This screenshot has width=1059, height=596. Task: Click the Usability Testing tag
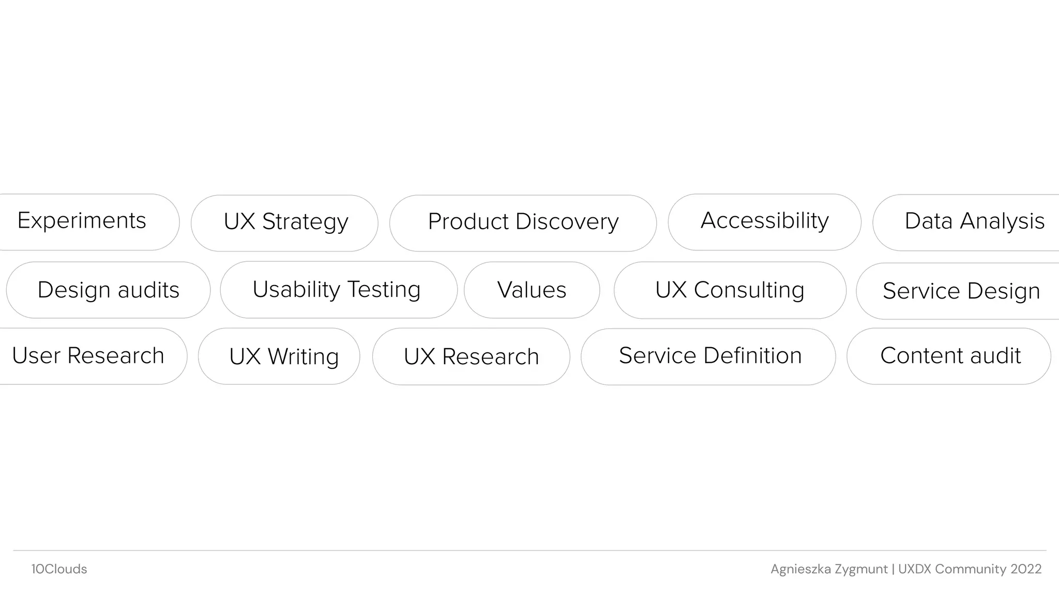[338, 289]
